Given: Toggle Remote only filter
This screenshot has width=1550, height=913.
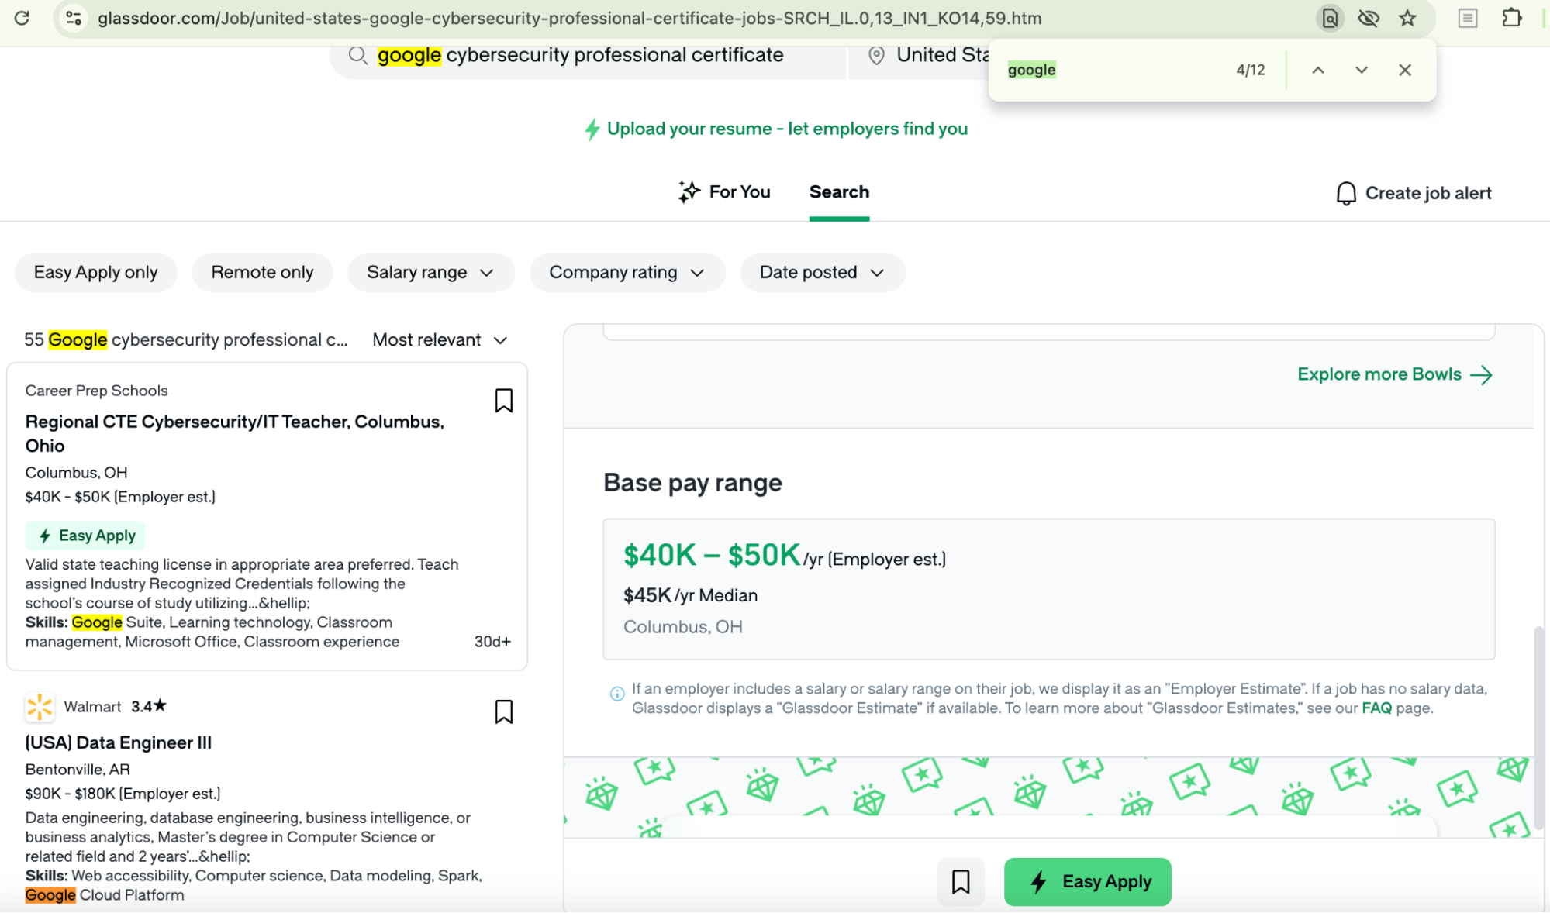Looking at the screenshot, I should (262, 273).
